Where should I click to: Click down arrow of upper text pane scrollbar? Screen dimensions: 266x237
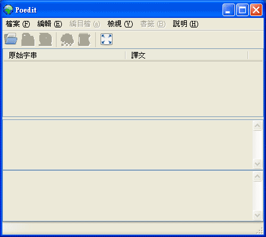257,164
